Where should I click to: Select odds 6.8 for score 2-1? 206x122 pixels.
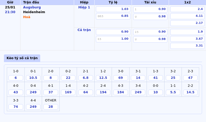click(86, 78)
